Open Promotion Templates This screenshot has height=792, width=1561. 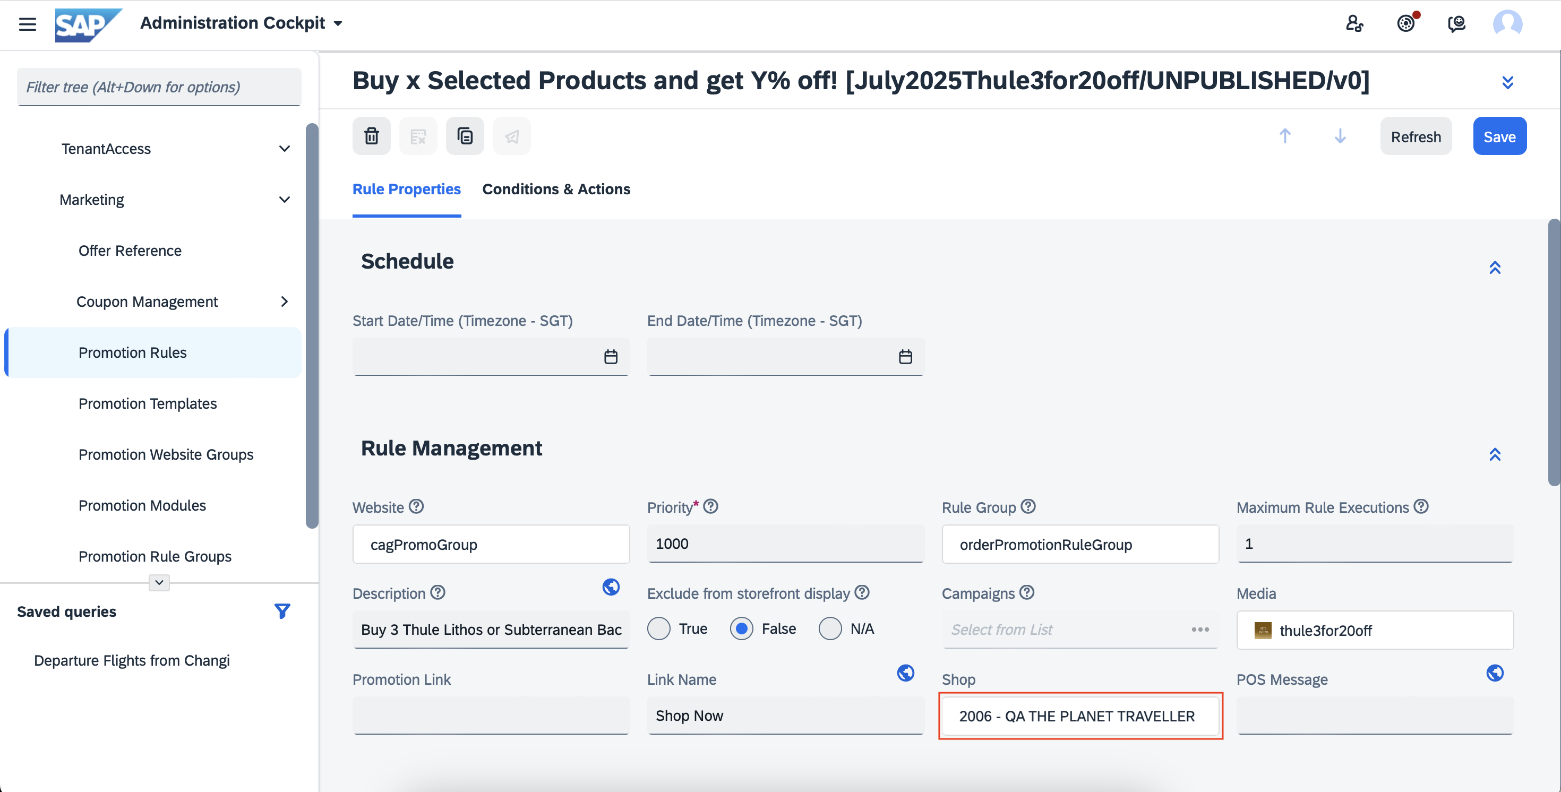tap(147, 403)
